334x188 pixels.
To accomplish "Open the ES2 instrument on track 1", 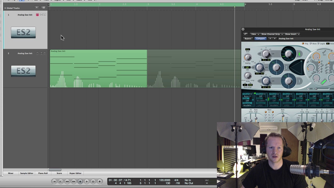I will coord(23,33).
